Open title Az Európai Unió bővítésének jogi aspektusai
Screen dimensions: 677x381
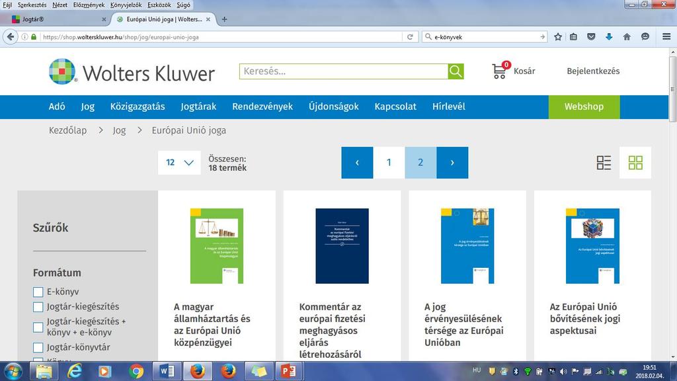pos(585,319)
